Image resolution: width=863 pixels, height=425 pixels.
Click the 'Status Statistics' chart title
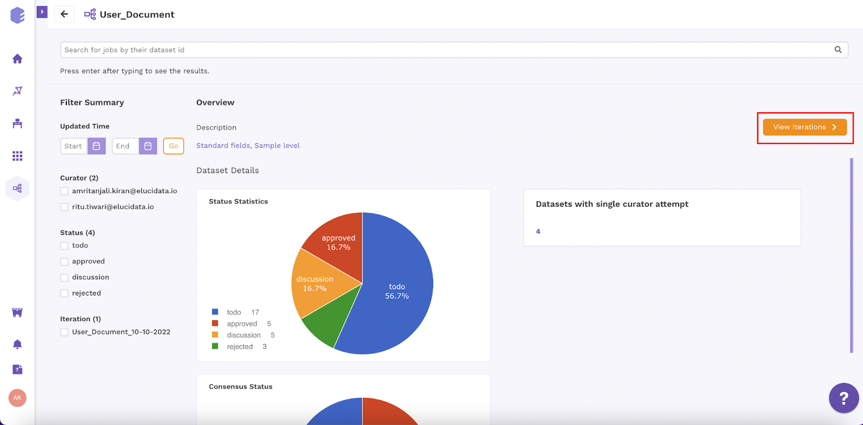click(238, 201)
